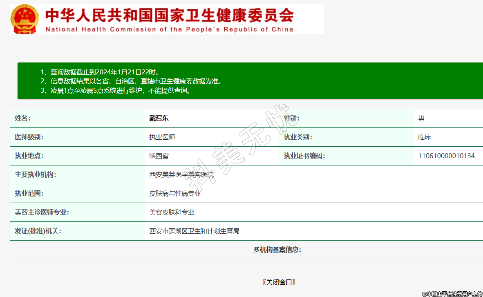This screenshot has width=483, height=297.
Task: Select the doctor name 戴召东
Action: (159, 118)
